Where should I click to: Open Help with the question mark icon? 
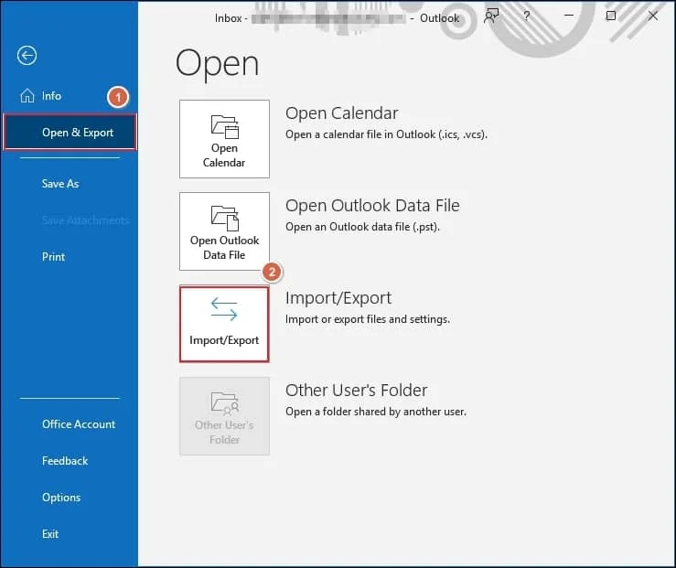pyautogui.click(x=526, y=16)
